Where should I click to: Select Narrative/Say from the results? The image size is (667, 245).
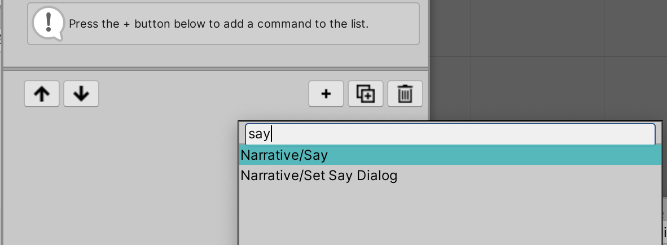coord(450,155)
